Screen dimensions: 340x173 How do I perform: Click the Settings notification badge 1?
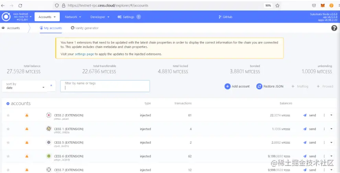coord(139,16)
